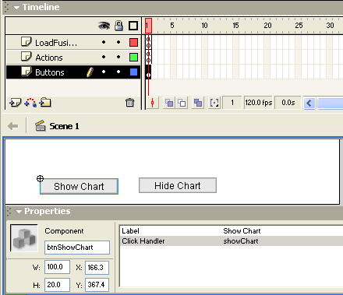Collapse the Properties panel triangle
The image size is (343, 295).
click(x=19, y=212)
